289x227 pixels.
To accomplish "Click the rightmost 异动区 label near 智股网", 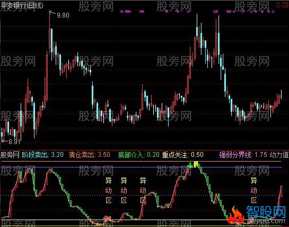I will tap(254, 190).
